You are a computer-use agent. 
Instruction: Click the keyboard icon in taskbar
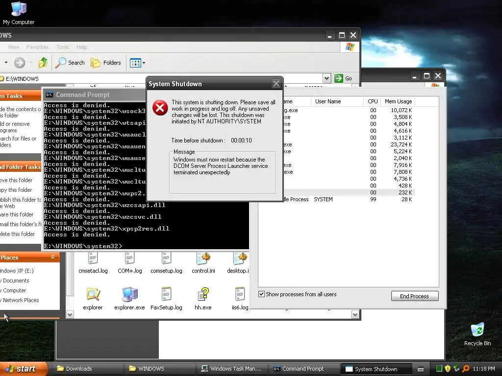pos(421,369)
